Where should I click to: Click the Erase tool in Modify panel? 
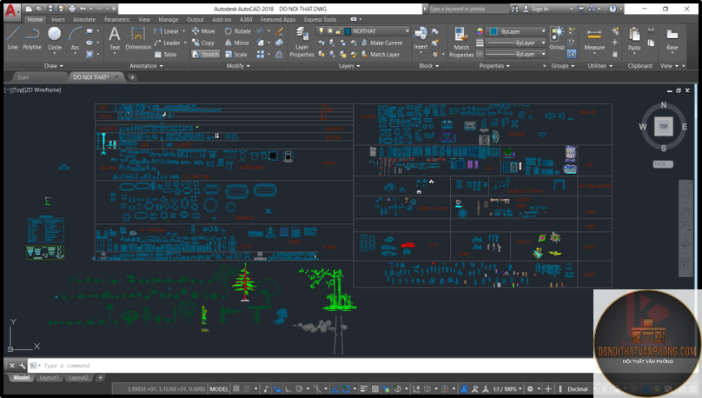tap(280, 31)
